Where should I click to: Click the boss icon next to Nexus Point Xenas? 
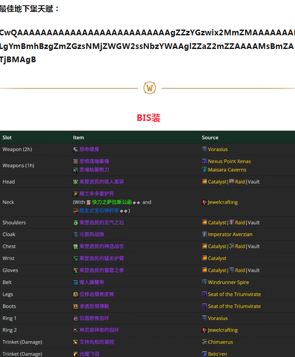[204, 162]
